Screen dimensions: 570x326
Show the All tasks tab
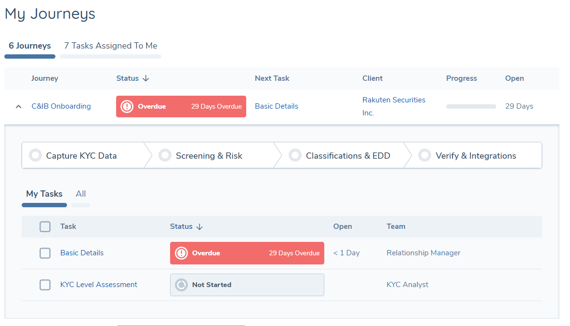[80, 194]
